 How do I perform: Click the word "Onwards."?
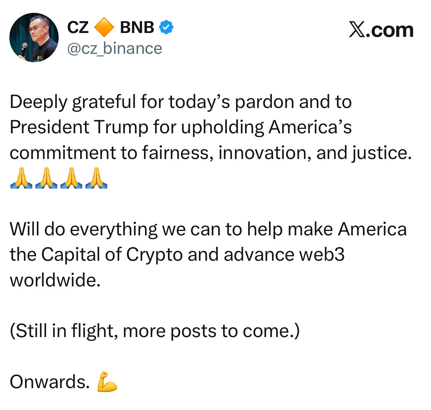[50, 382]
